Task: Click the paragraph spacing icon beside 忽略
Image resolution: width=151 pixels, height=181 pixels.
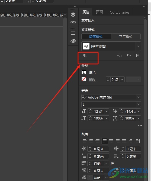Action: [x=84, y=177]
